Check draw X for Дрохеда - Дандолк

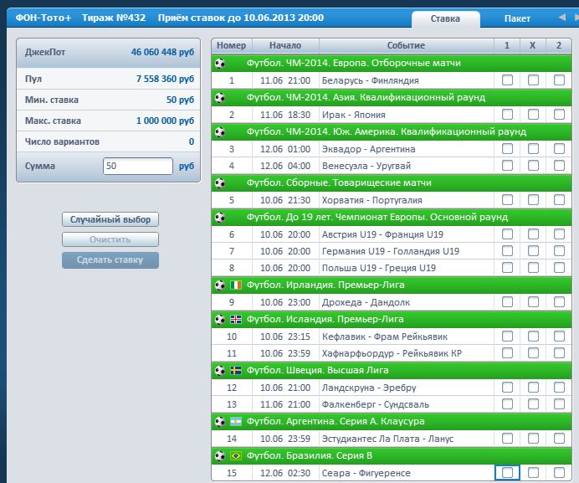click(x=533, y=302)
